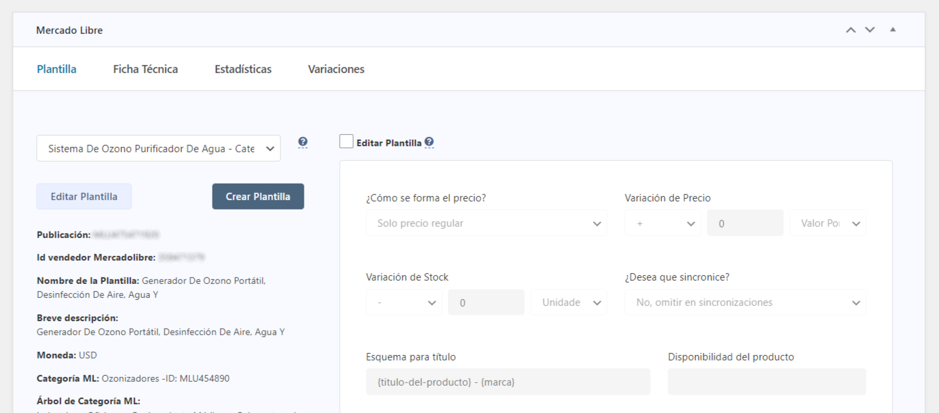Screen dimensions: 939x413
Task: Open the Sistema De Ozono template dropdown
Action: click(158, 149)
